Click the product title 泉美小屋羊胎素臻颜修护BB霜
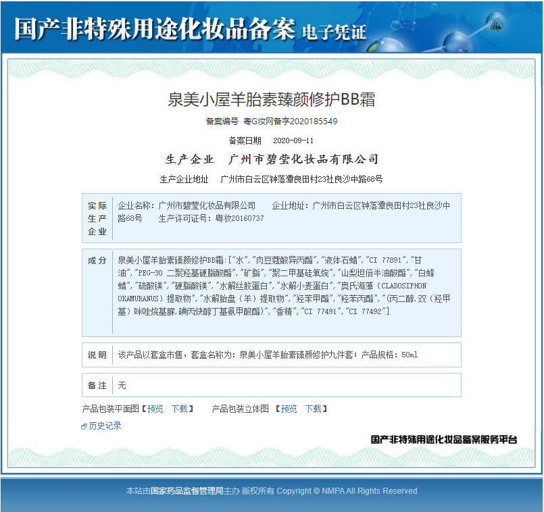This screenshot has height=512, width=544. [x=271, y=99]
